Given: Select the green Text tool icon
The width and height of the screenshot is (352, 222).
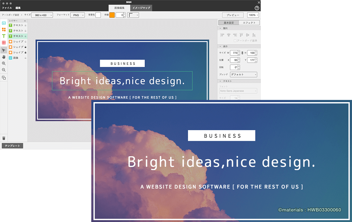Looking at the screenshot, I should [x=4, y=36].
